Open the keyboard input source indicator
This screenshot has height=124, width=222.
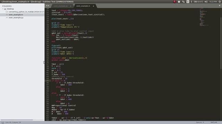188,2
